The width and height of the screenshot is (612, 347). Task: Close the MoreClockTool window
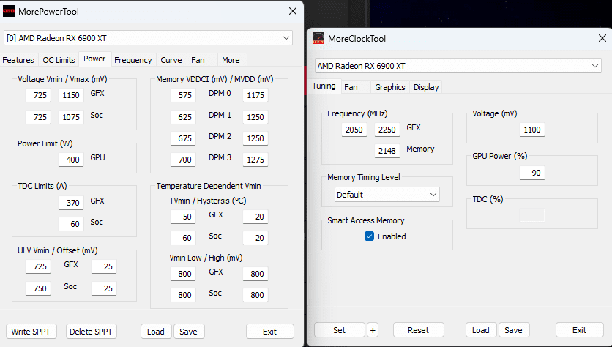pyautogui.click(x=602, y=38)
